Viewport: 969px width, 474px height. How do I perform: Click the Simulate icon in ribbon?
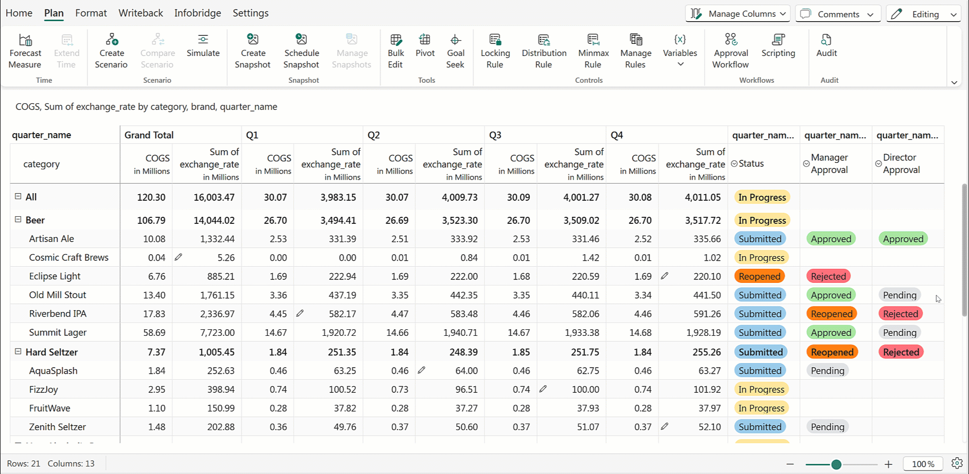pos(203,40)
